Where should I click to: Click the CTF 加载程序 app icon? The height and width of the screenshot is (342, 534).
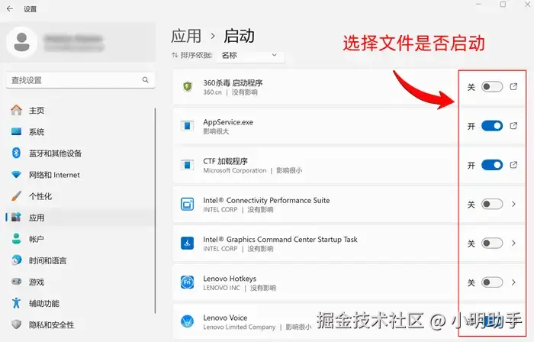point(188,165)
